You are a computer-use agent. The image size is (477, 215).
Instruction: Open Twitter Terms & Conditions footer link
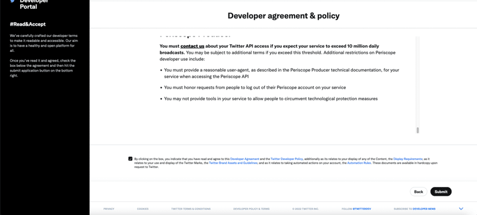coord(191,209)
